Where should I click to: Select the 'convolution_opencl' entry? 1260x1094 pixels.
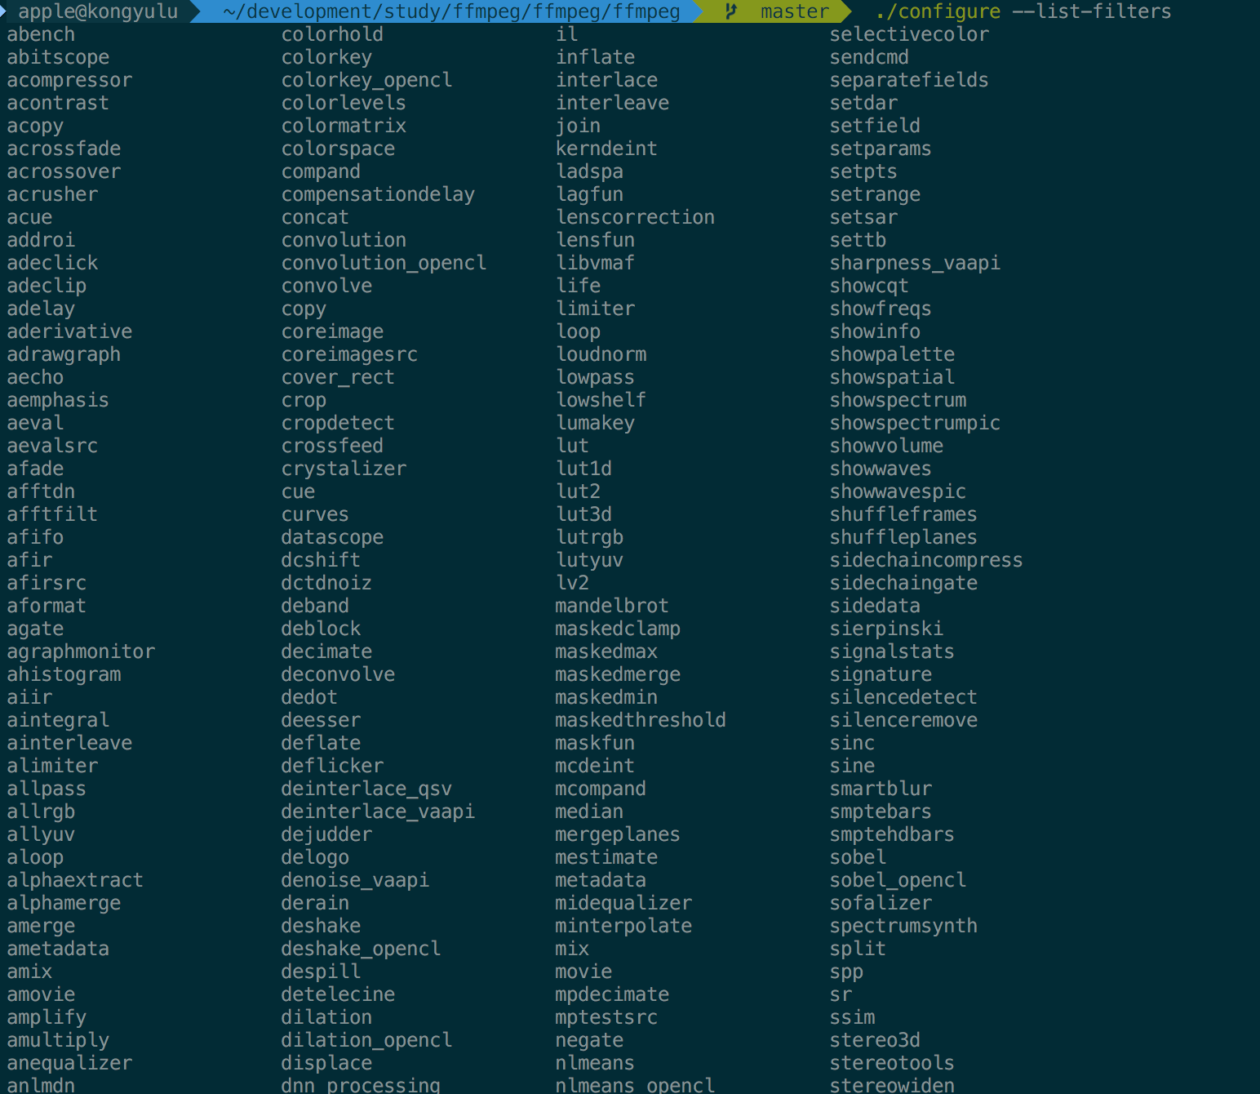pyautogui.click(x=384, y=263)
